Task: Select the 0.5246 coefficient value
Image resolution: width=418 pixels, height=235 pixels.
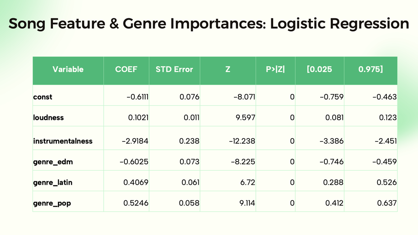Action: (136, 203)
